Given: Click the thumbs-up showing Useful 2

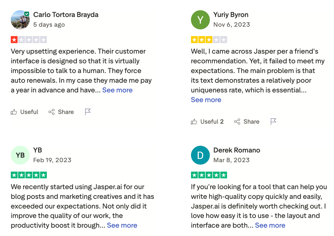Looking at the screenshot, I should [x=207, y=122].
